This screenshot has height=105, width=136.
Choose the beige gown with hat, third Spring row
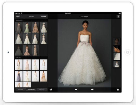pyautogui.click(x=35, y=50)
